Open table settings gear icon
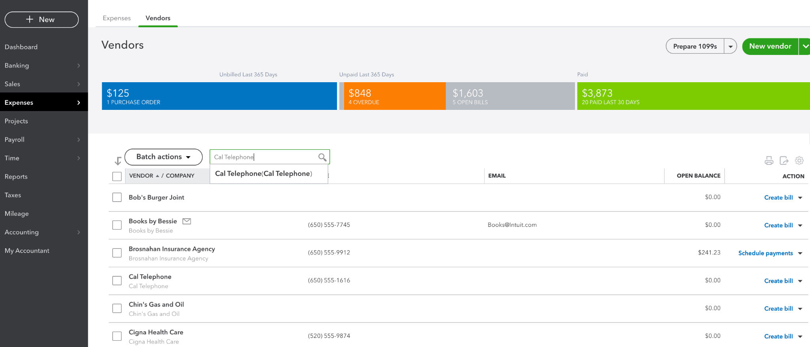Viewport: 810px width, 347px height. click(799, 160)
